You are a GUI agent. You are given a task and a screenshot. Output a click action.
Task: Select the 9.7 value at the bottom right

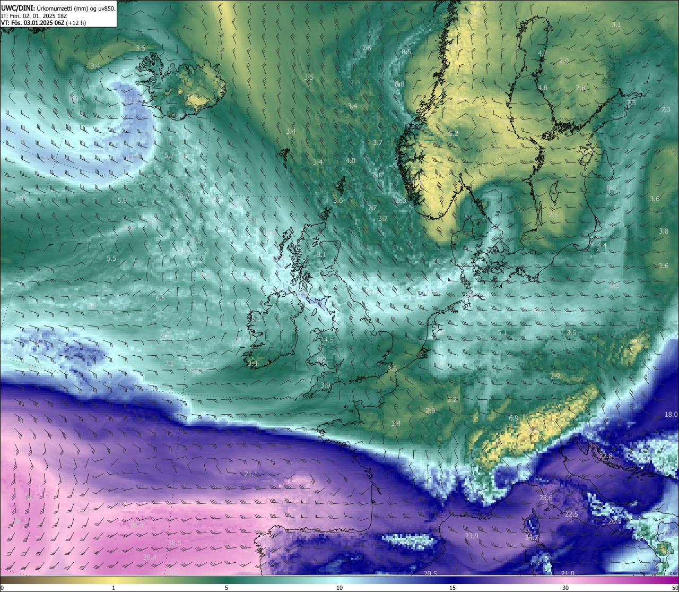[x=626, y=567]
